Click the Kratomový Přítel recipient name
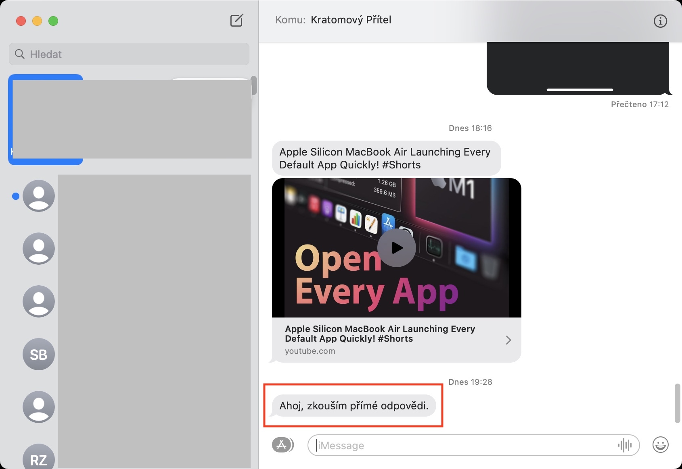Viewport: 682px width, 469px height. click(x=351, y=20)
